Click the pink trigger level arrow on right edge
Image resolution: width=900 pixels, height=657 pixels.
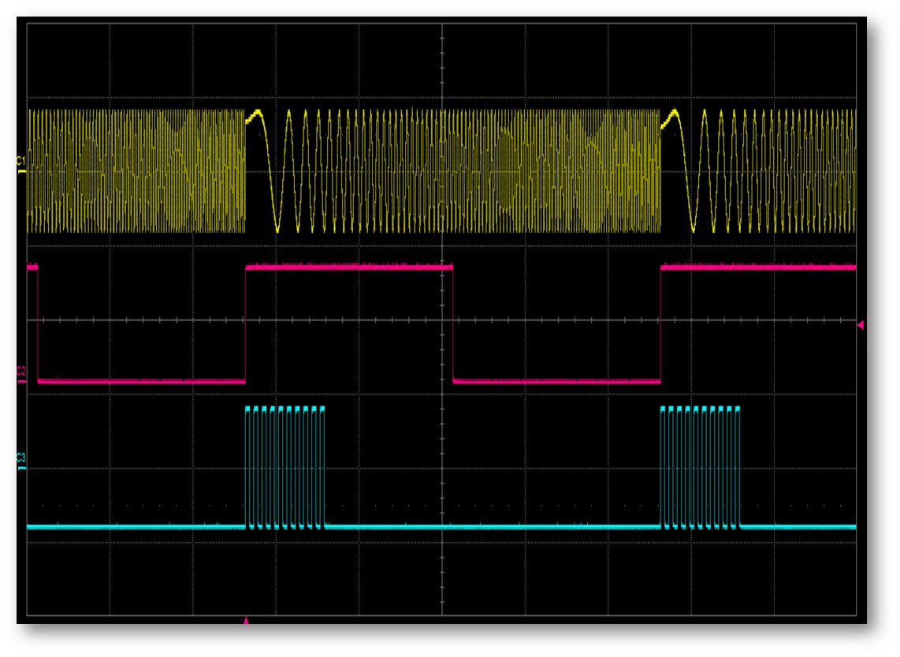pyautogui.click(x=861, y=324)
